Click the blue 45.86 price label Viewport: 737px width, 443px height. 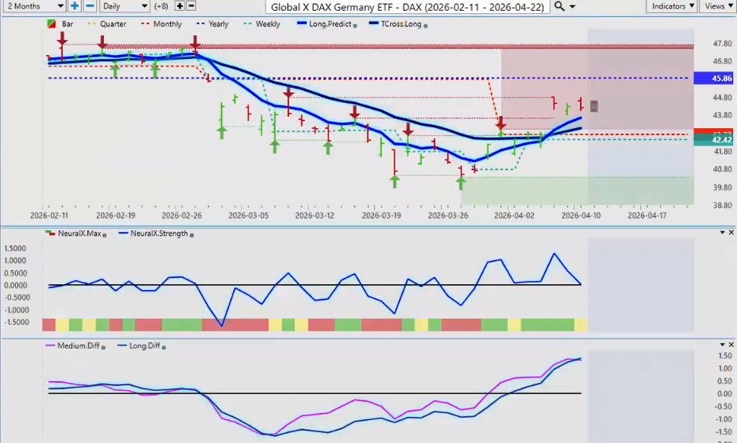pyautogui.click(x=714, y=78)
